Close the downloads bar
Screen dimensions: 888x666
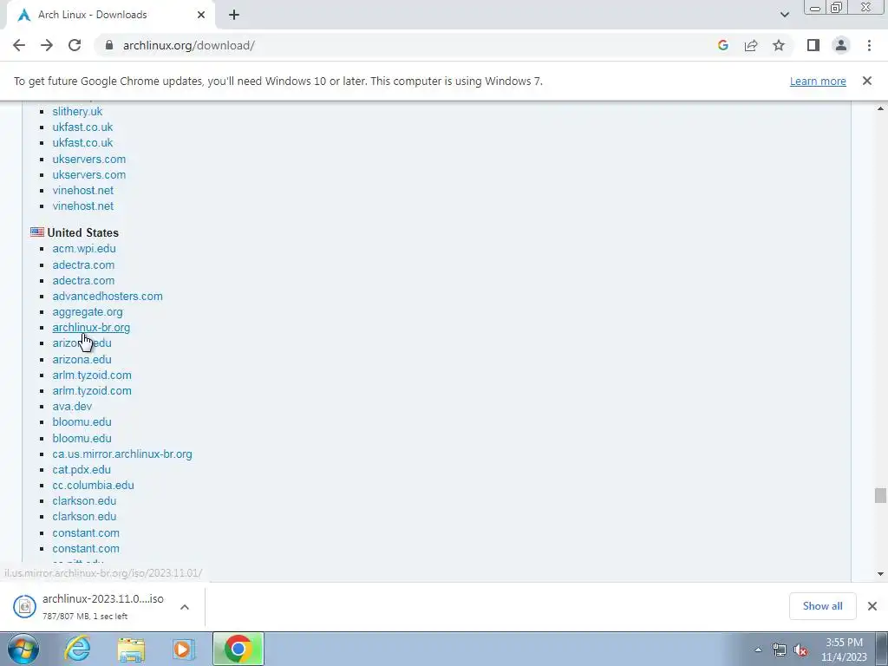pos(872,606)
